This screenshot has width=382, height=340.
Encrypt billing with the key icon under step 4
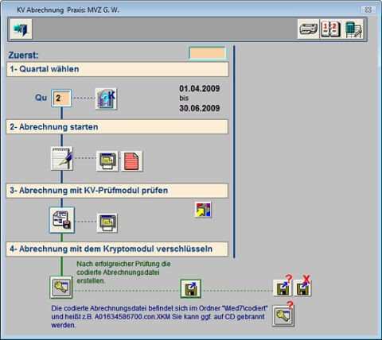61,287
